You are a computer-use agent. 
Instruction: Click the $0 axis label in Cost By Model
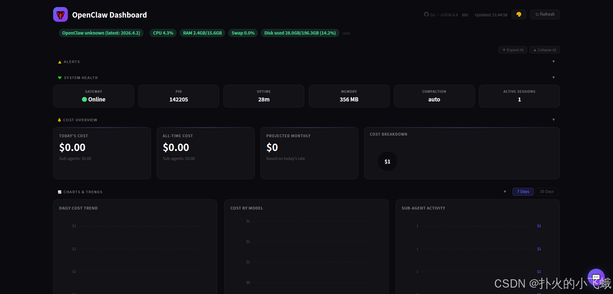248,282
